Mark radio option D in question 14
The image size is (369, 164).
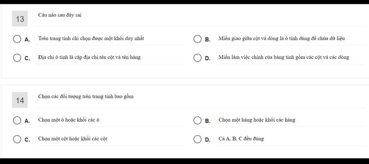click(197, 139)
